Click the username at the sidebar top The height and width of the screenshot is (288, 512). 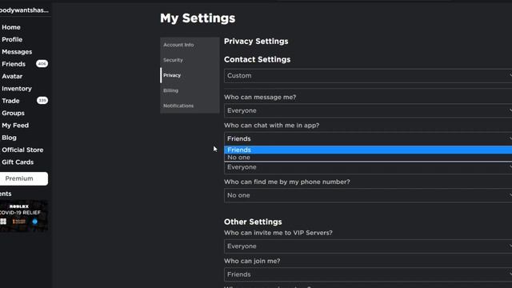tap(24, 10)
